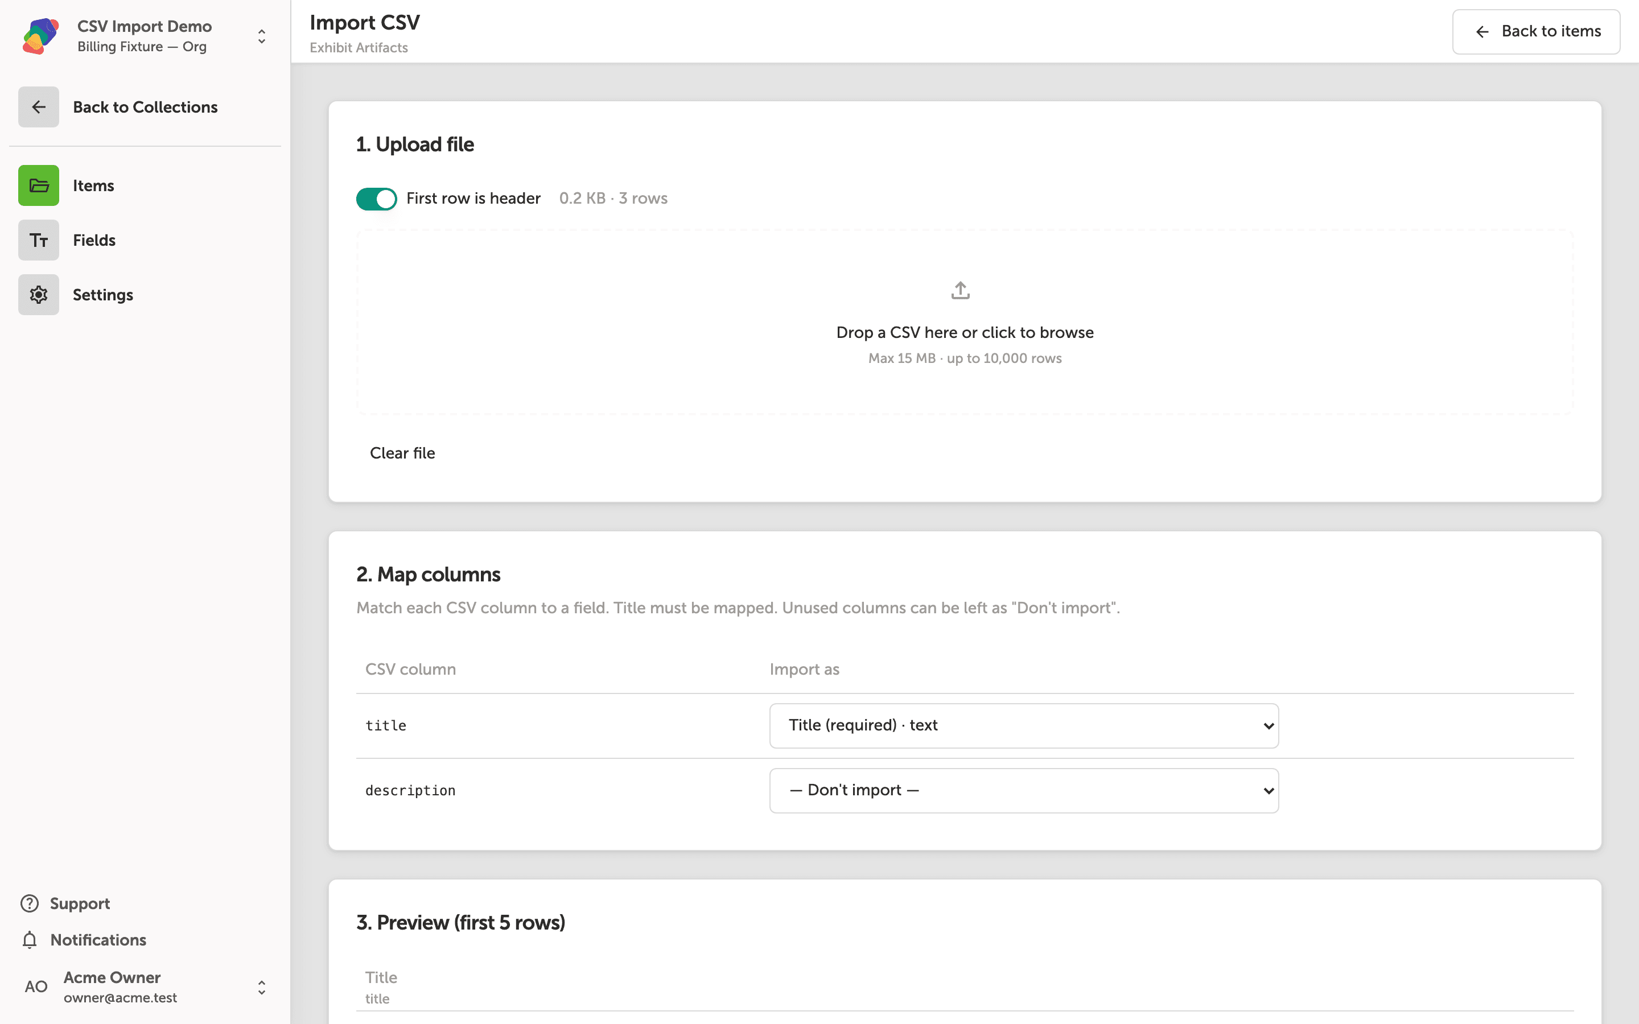The image size is (1639, 1024).
Task: Open the Import as dropdown for description column
Action: [1024, 790]
